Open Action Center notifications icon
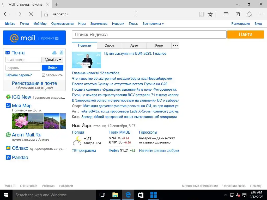267x200 pixels. 244,195
